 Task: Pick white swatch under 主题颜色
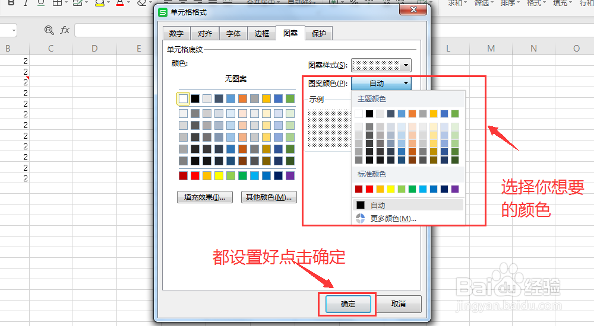point(359,113)
